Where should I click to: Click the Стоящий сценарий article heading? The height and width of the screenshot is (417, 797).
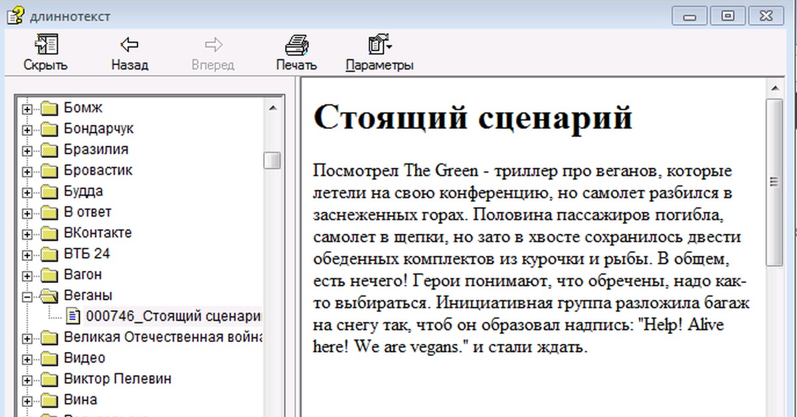point(473,118)
